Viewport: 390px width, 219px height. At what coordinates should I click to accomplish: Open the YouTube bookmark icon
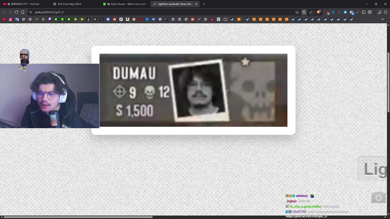point(4,19)
